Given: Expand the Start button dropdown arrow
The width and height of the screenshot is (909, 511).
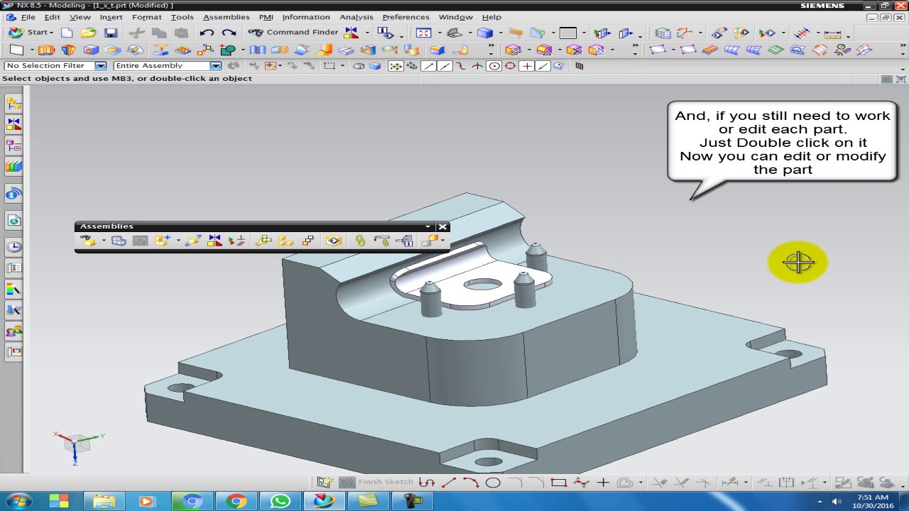Looking at the screenshot, I should (x=52, y=33).
